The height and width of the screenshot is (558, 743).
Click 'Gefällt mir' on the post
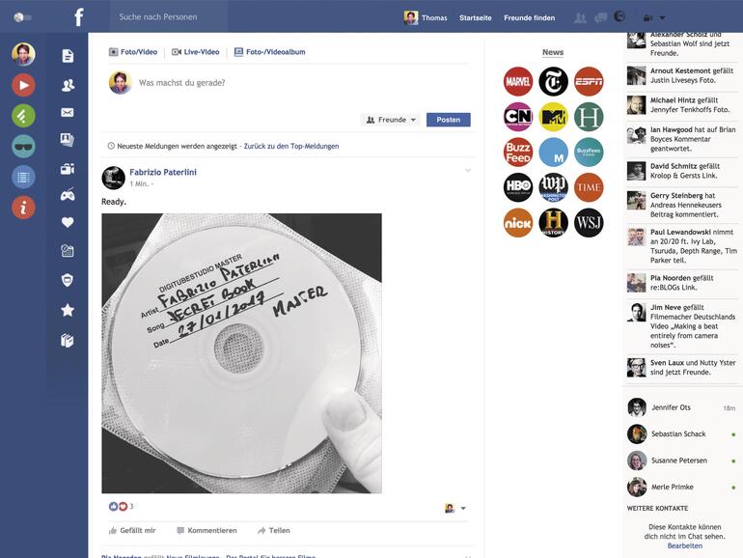click(132, 531)
